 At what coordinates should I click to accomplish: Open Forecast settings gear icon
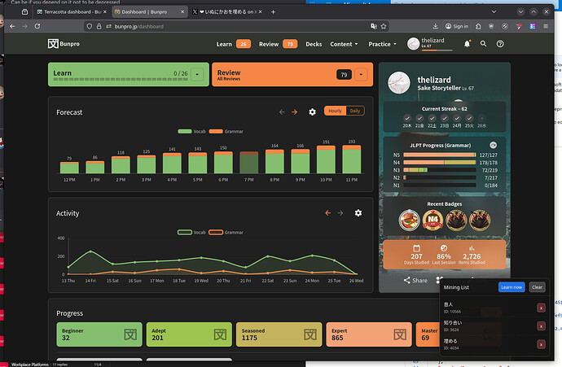pos(312,111)
